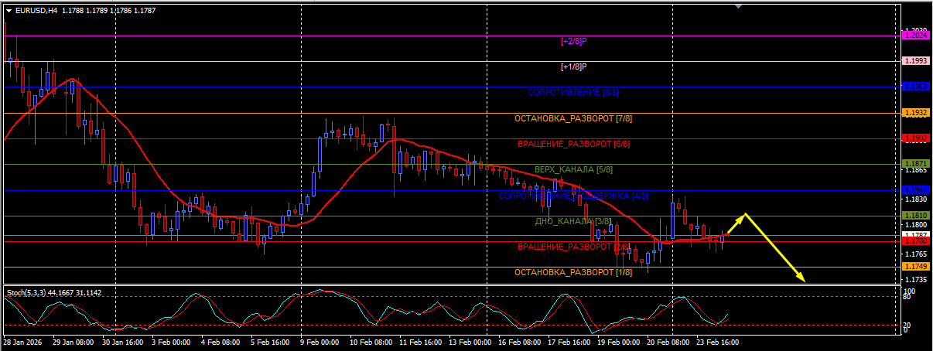Click the green 1.1810 price tag
933x351 pixels.
916,215
